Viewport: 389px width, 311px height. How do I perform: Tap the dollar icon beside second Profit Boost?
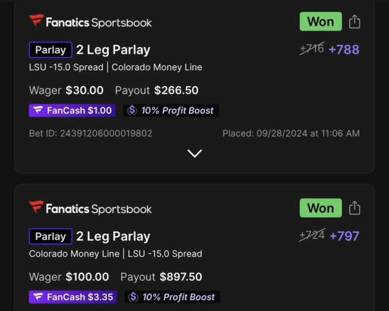click(x=133, y=297)
